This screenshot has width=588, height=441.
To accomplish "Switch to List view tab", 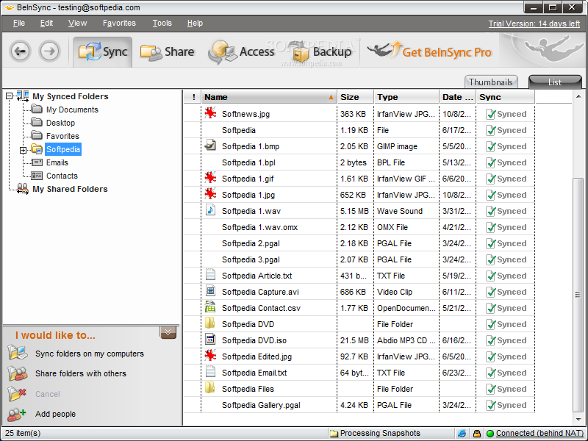I will (555, 82).
